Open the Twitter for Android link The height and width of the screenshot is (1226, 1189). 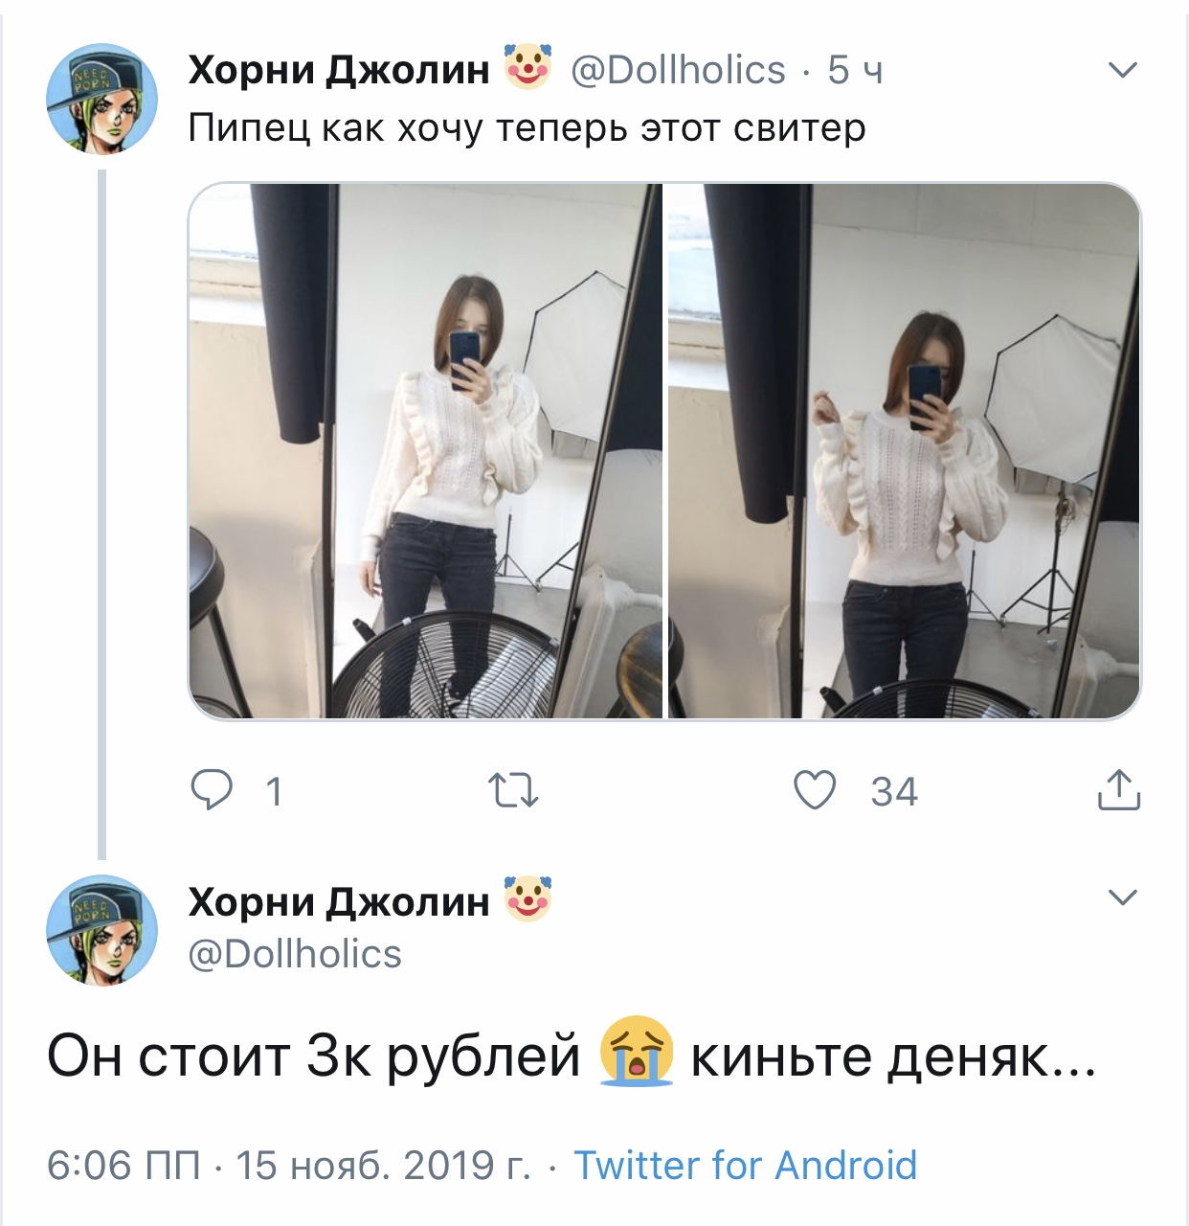745,1166
